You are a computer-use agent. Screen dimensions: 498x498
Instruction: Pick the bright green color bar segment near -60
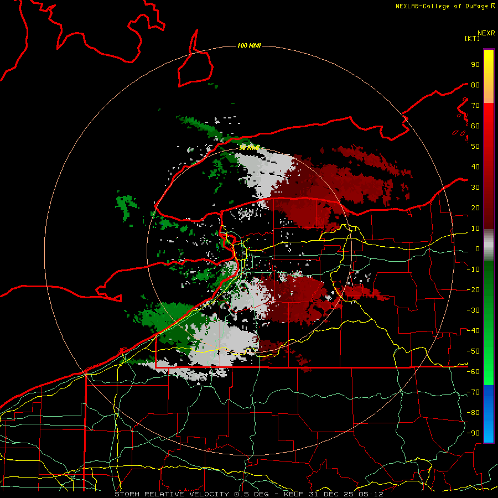489,372
